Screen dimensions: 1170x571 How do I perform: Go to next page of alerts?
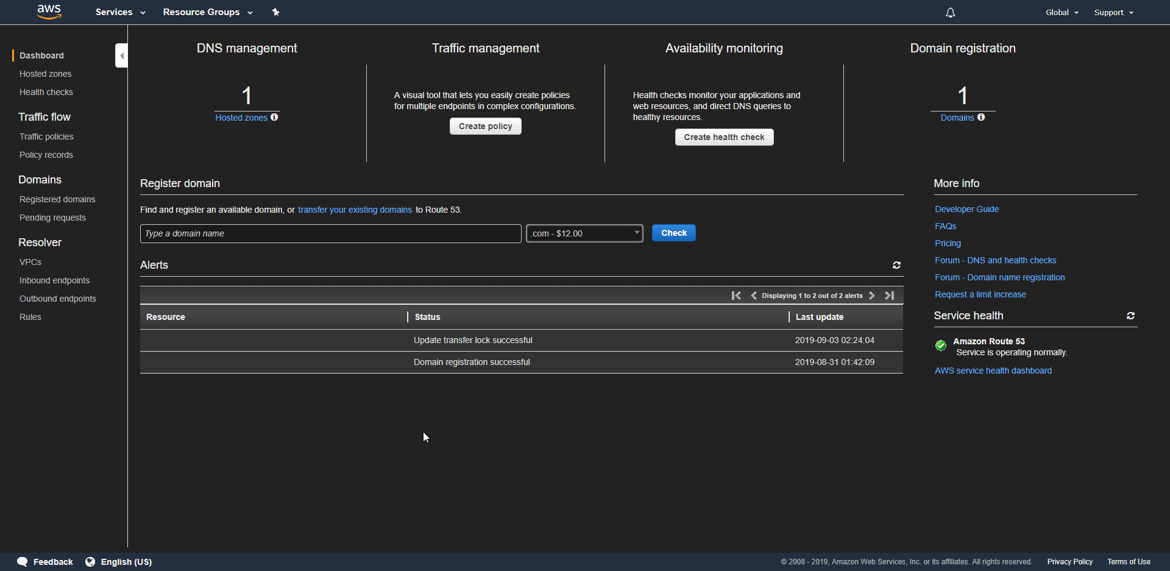pos(872,296)
